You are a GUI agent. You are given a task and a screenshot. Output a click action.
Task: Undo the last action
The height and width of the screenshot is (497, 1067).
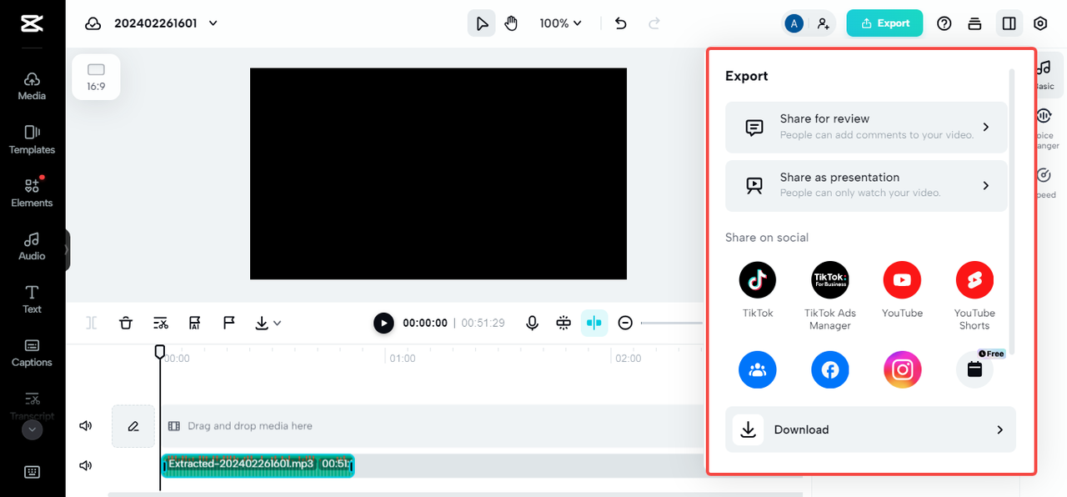[x=620, y=23]
